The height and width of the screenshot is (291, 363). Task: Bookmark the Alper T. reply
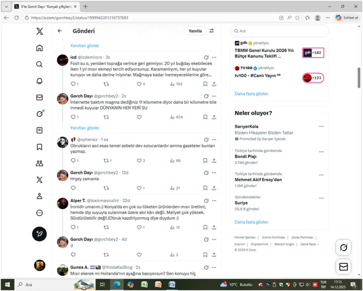(205, 227)
